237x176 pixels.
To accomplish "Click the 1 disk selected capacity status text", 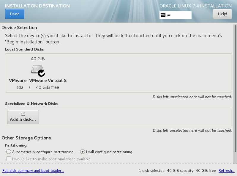I will click(177, 171).
